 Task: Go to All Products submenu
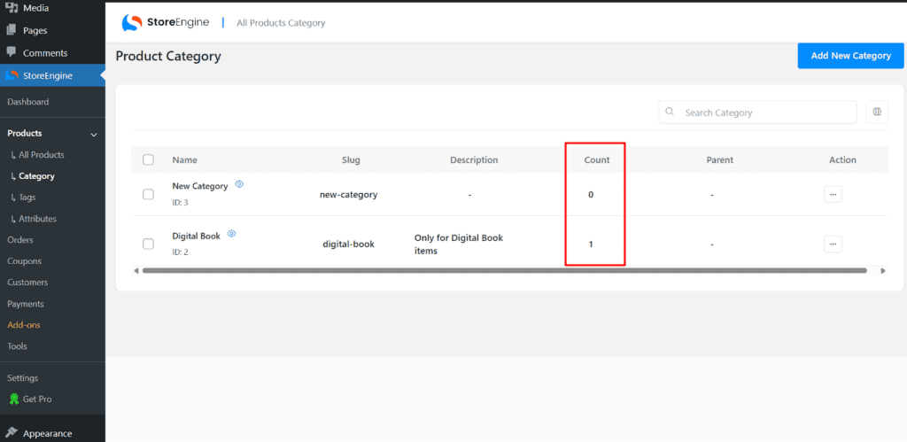click(41, 155)
